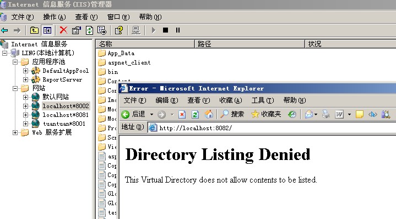
Task: Open the 收藏(A) menu in Internet Explorer
Action: click(x=231, y=100)
